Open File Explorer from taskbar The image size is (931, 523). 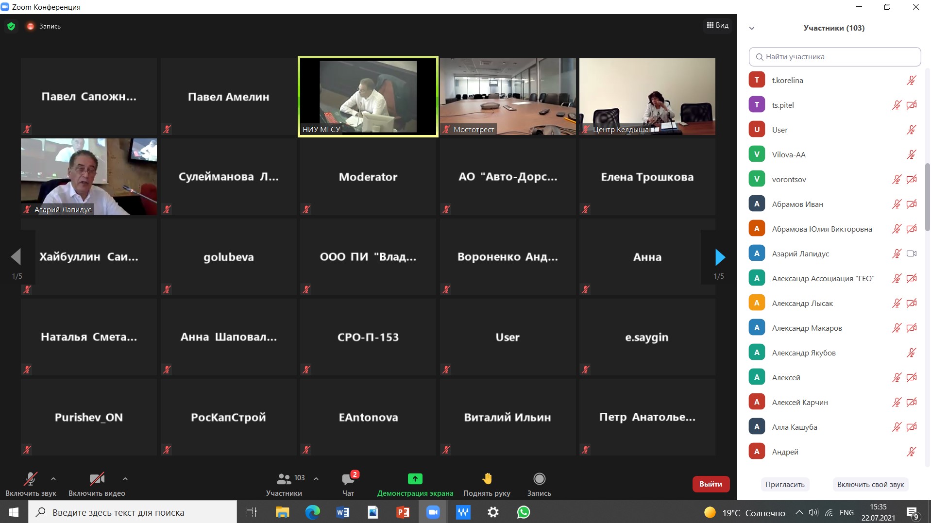click(x=282, y=512)
